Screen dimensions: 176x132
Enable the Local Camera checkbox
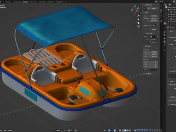[150, 25]
